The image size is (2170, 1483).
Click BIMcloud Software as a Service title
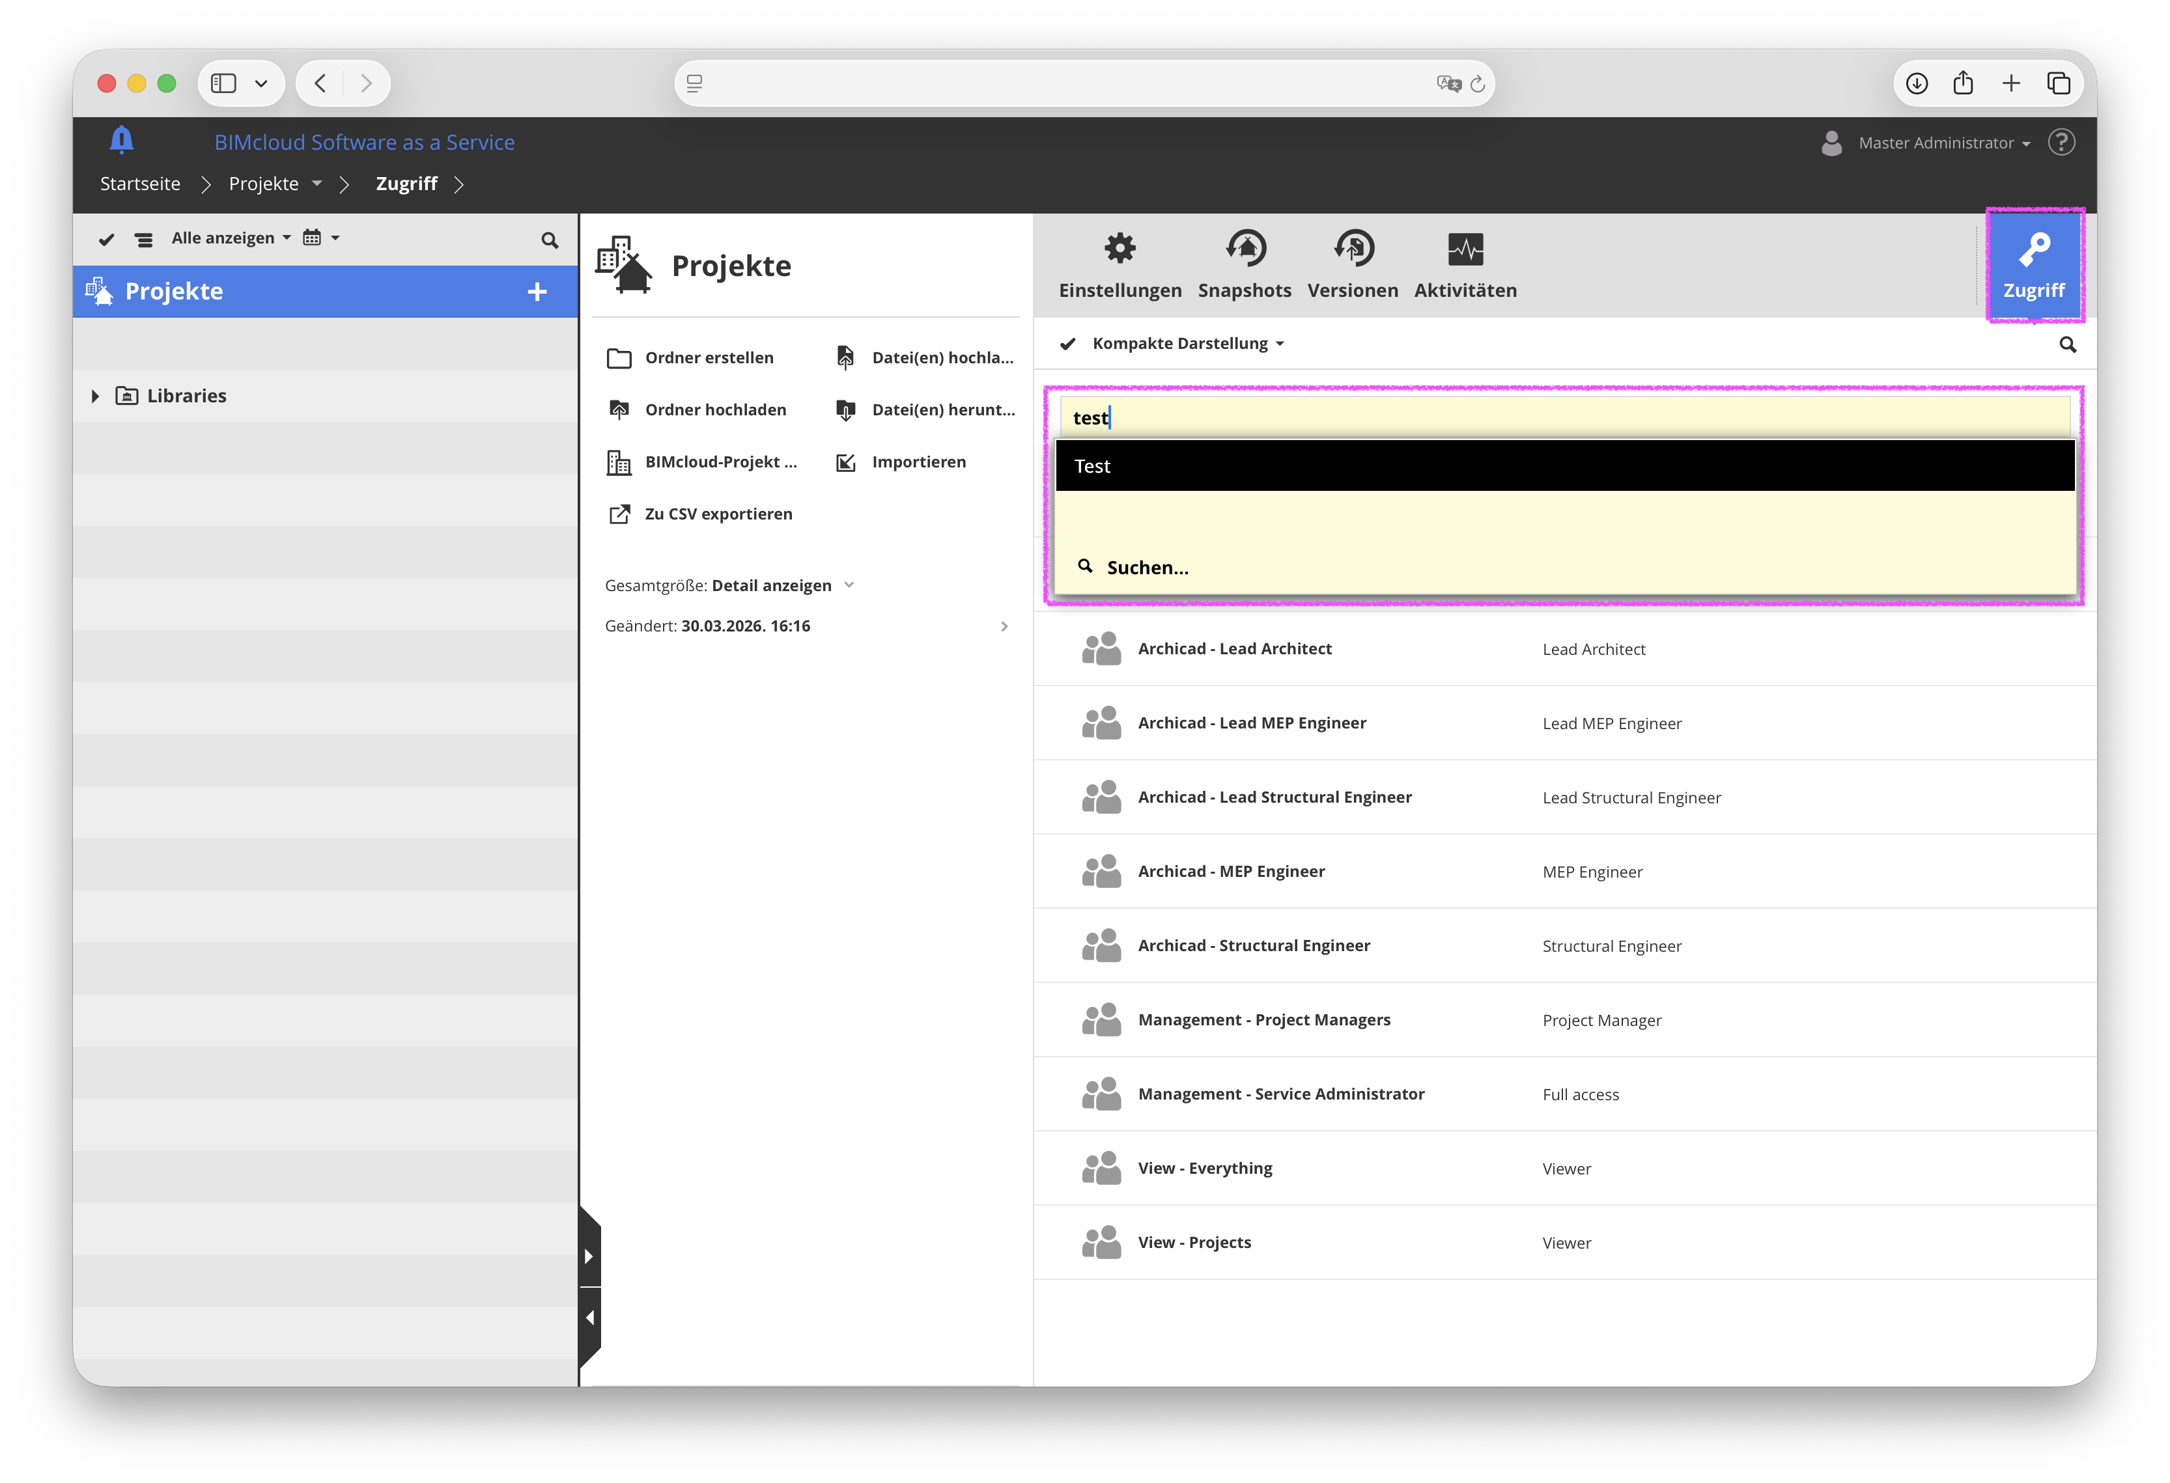[364, 142]
